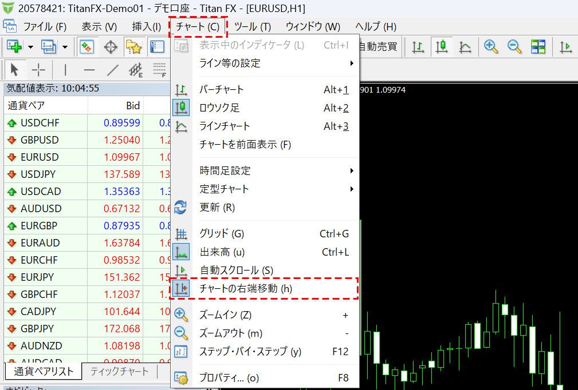Viewport: 578px width, 390px height.
Task: Toggle 出来高 volume display
Action: (221, 252)
